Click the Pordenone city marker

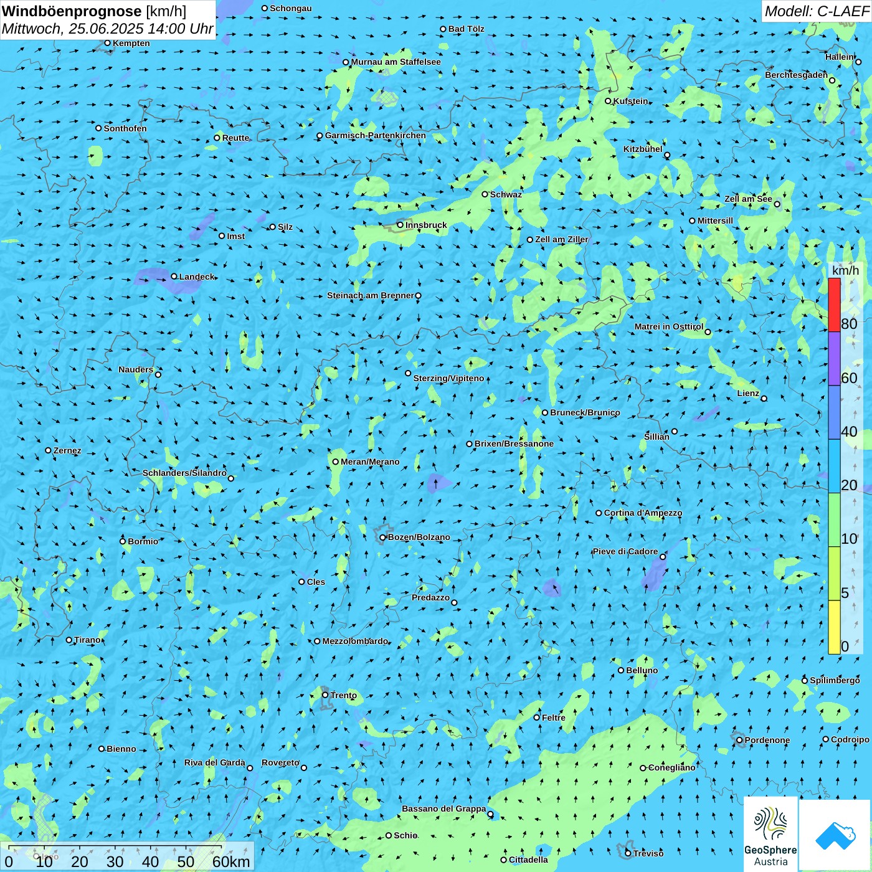739,740
